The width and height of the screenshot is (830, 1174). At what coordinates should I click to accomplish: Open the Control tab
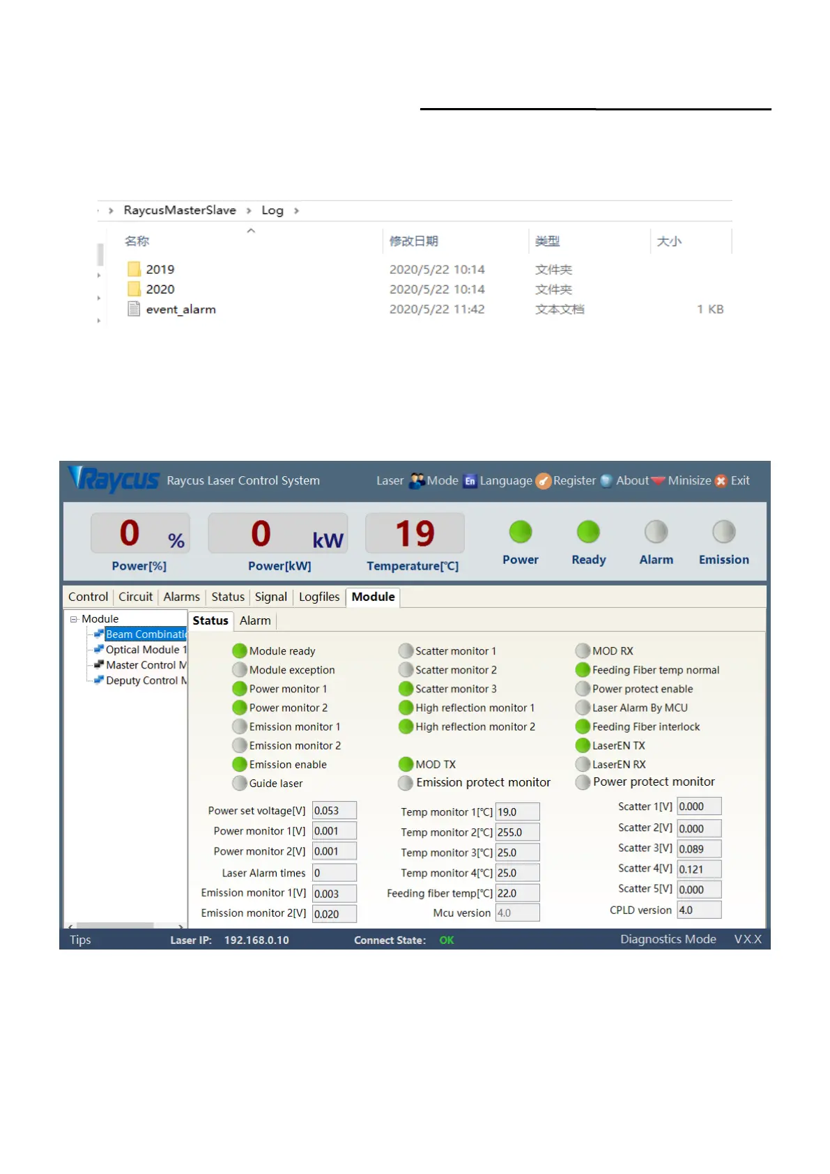click(x=88, y=597)
